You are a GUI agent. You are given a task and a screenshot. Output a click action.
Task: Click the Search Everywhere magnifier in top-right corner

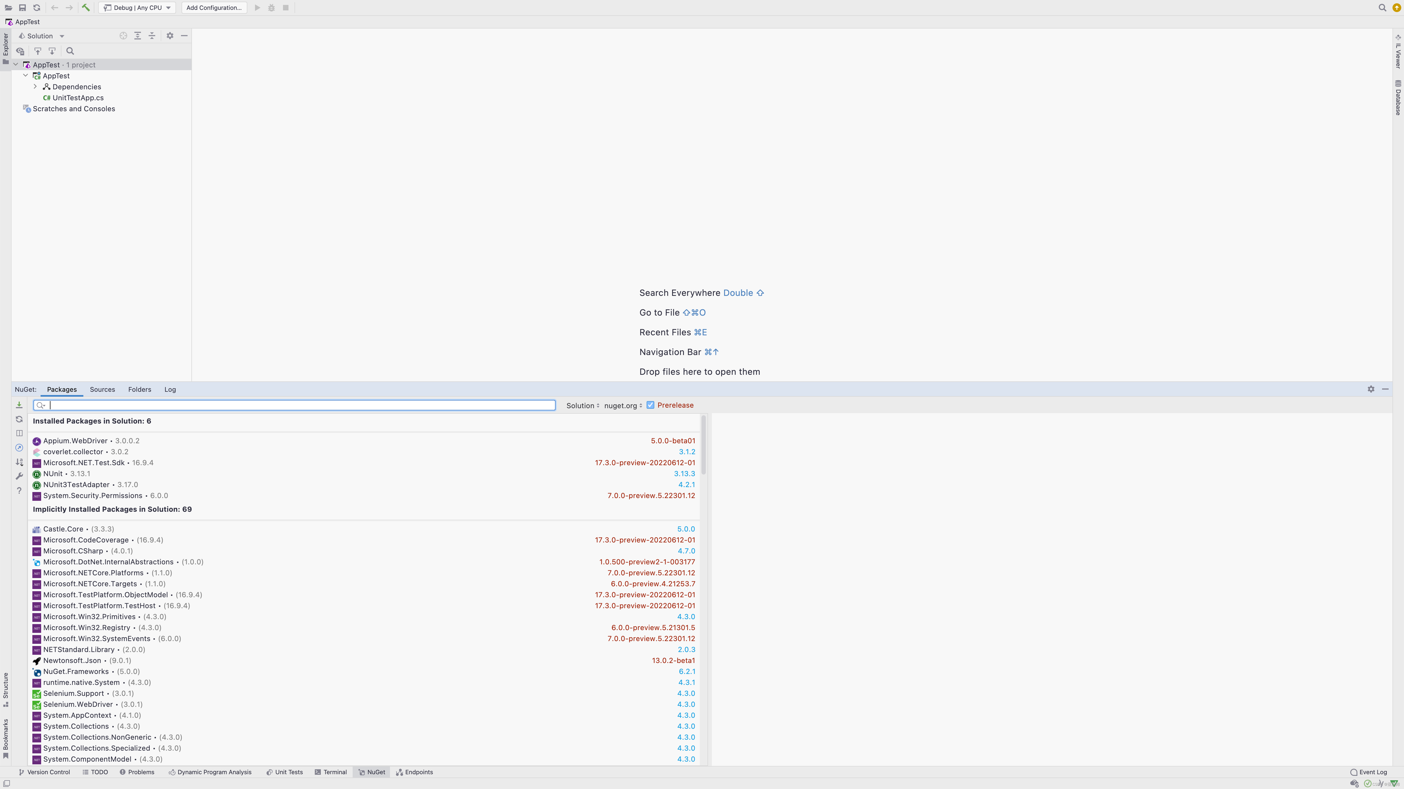coord(1383,8)
